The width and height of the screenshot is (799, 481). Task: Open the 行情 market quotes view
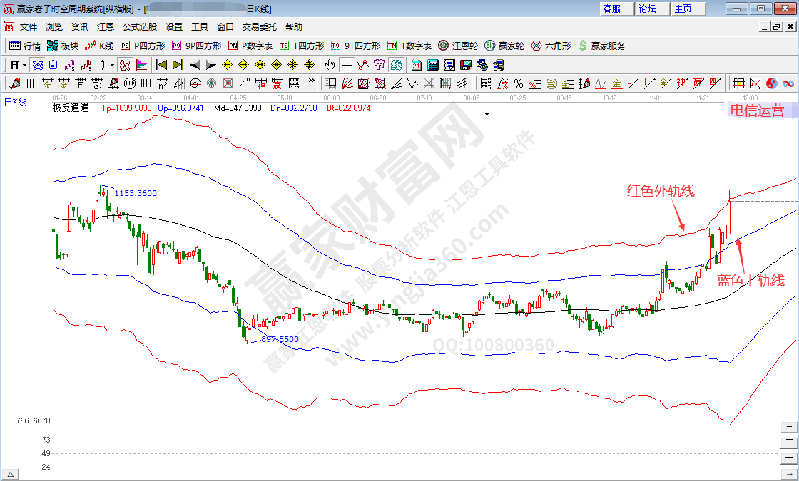click(x=25, y=46)
